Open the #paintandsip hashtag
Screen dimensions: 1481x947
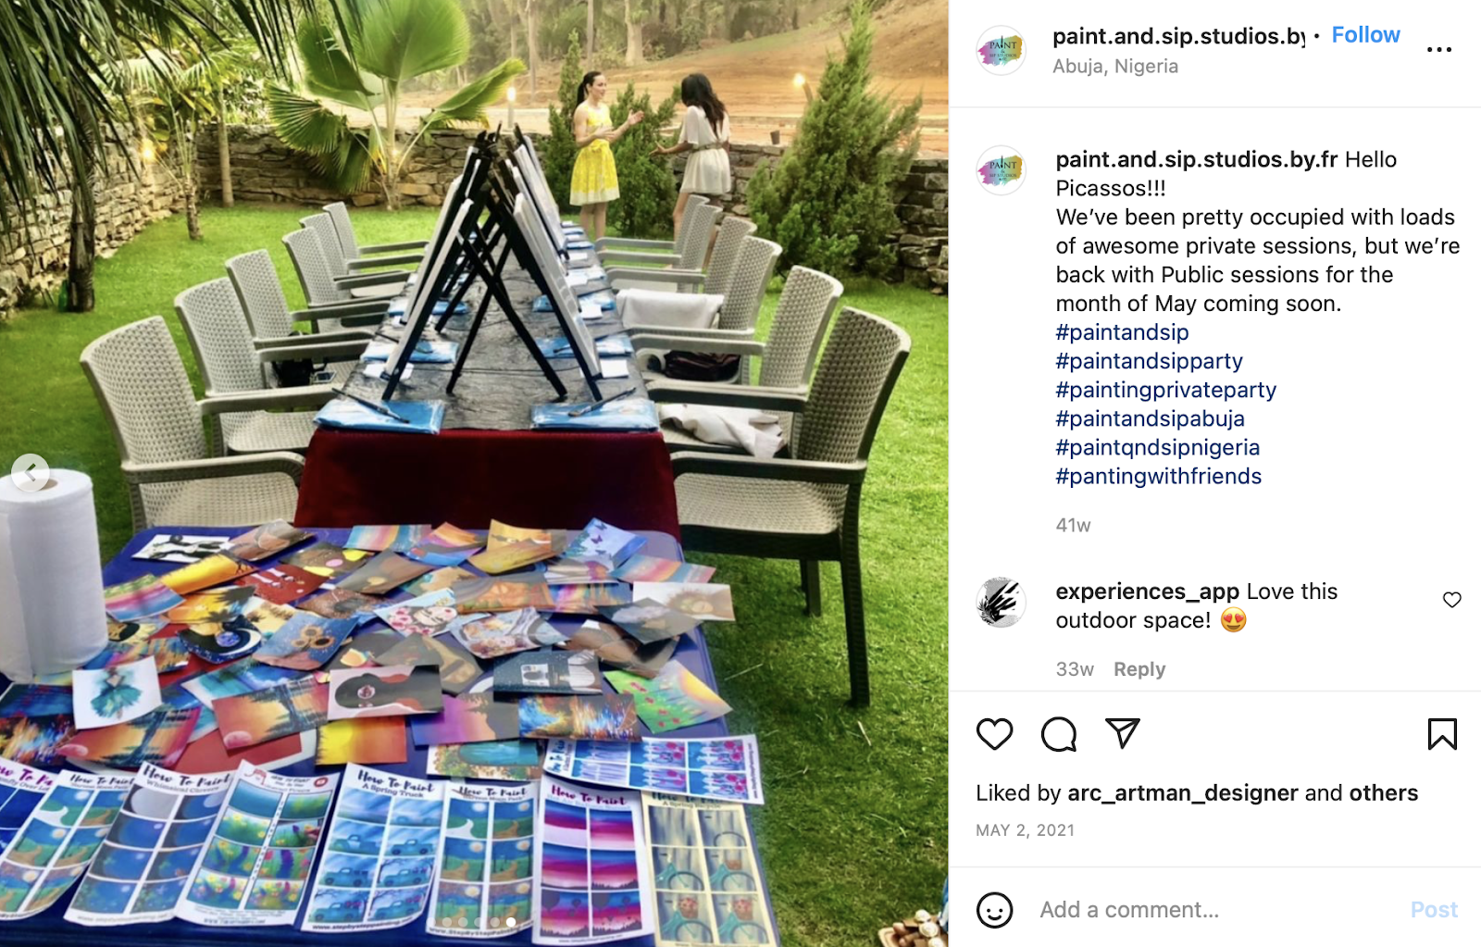1122,332
